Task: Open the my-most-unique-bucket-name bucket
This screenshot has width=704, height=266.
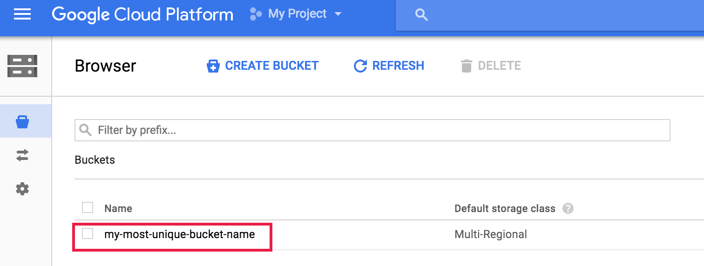Action: coord(179,234)
